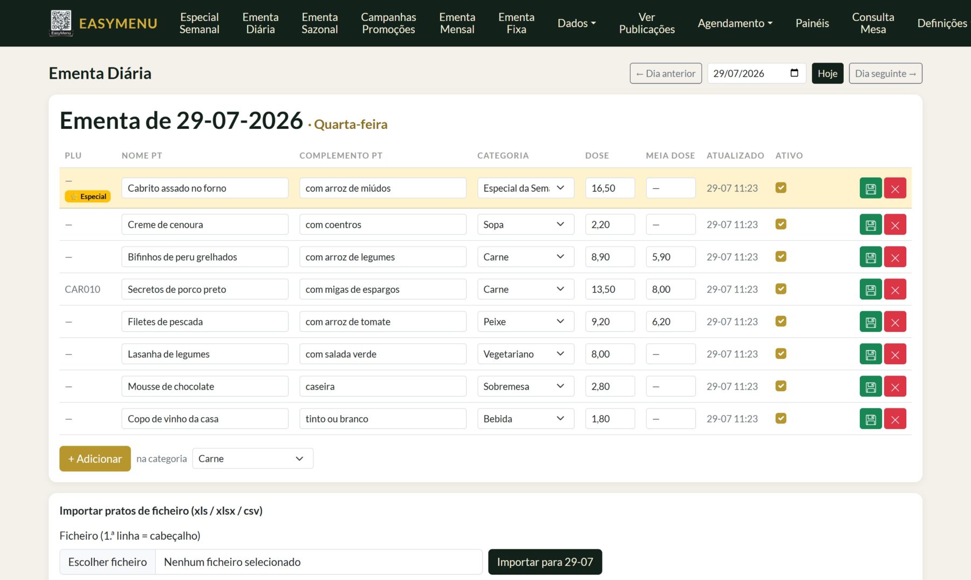Viewport: 971px width, 580px height.
Task: Delete the Bifinhos de peru grelhados row
Action: pyautogui.click(x=895, y=257)
